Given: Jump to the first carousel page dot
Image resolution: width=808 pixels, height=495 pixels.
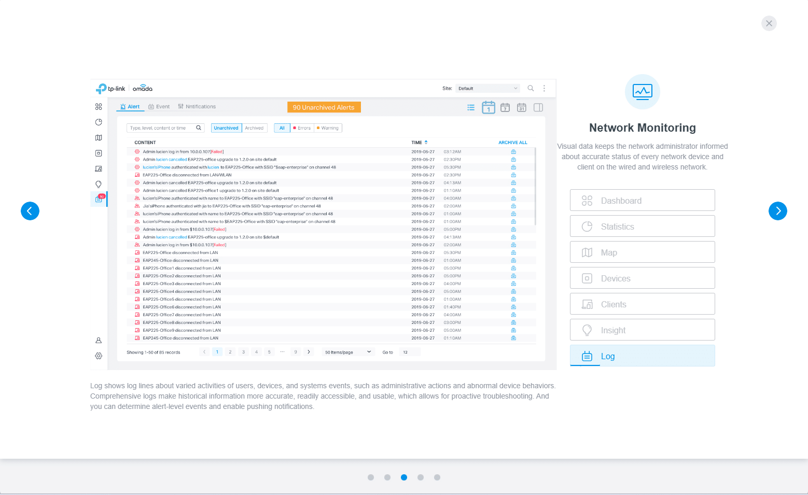Looking at the screenshot, I should (371, 477).
